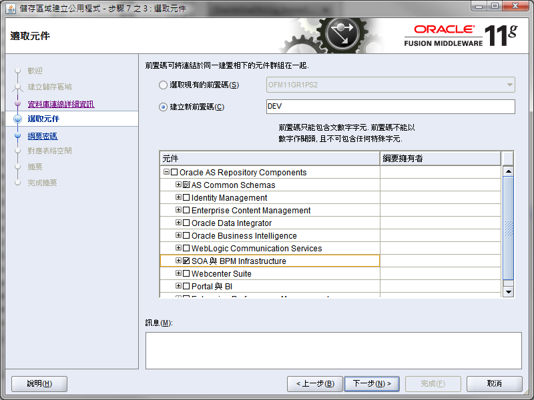This screenshot has width=534, height=400.
Task: Click the component list vertical scrollbar thumb
Action: pyautogui.click(x=508, y=228)
